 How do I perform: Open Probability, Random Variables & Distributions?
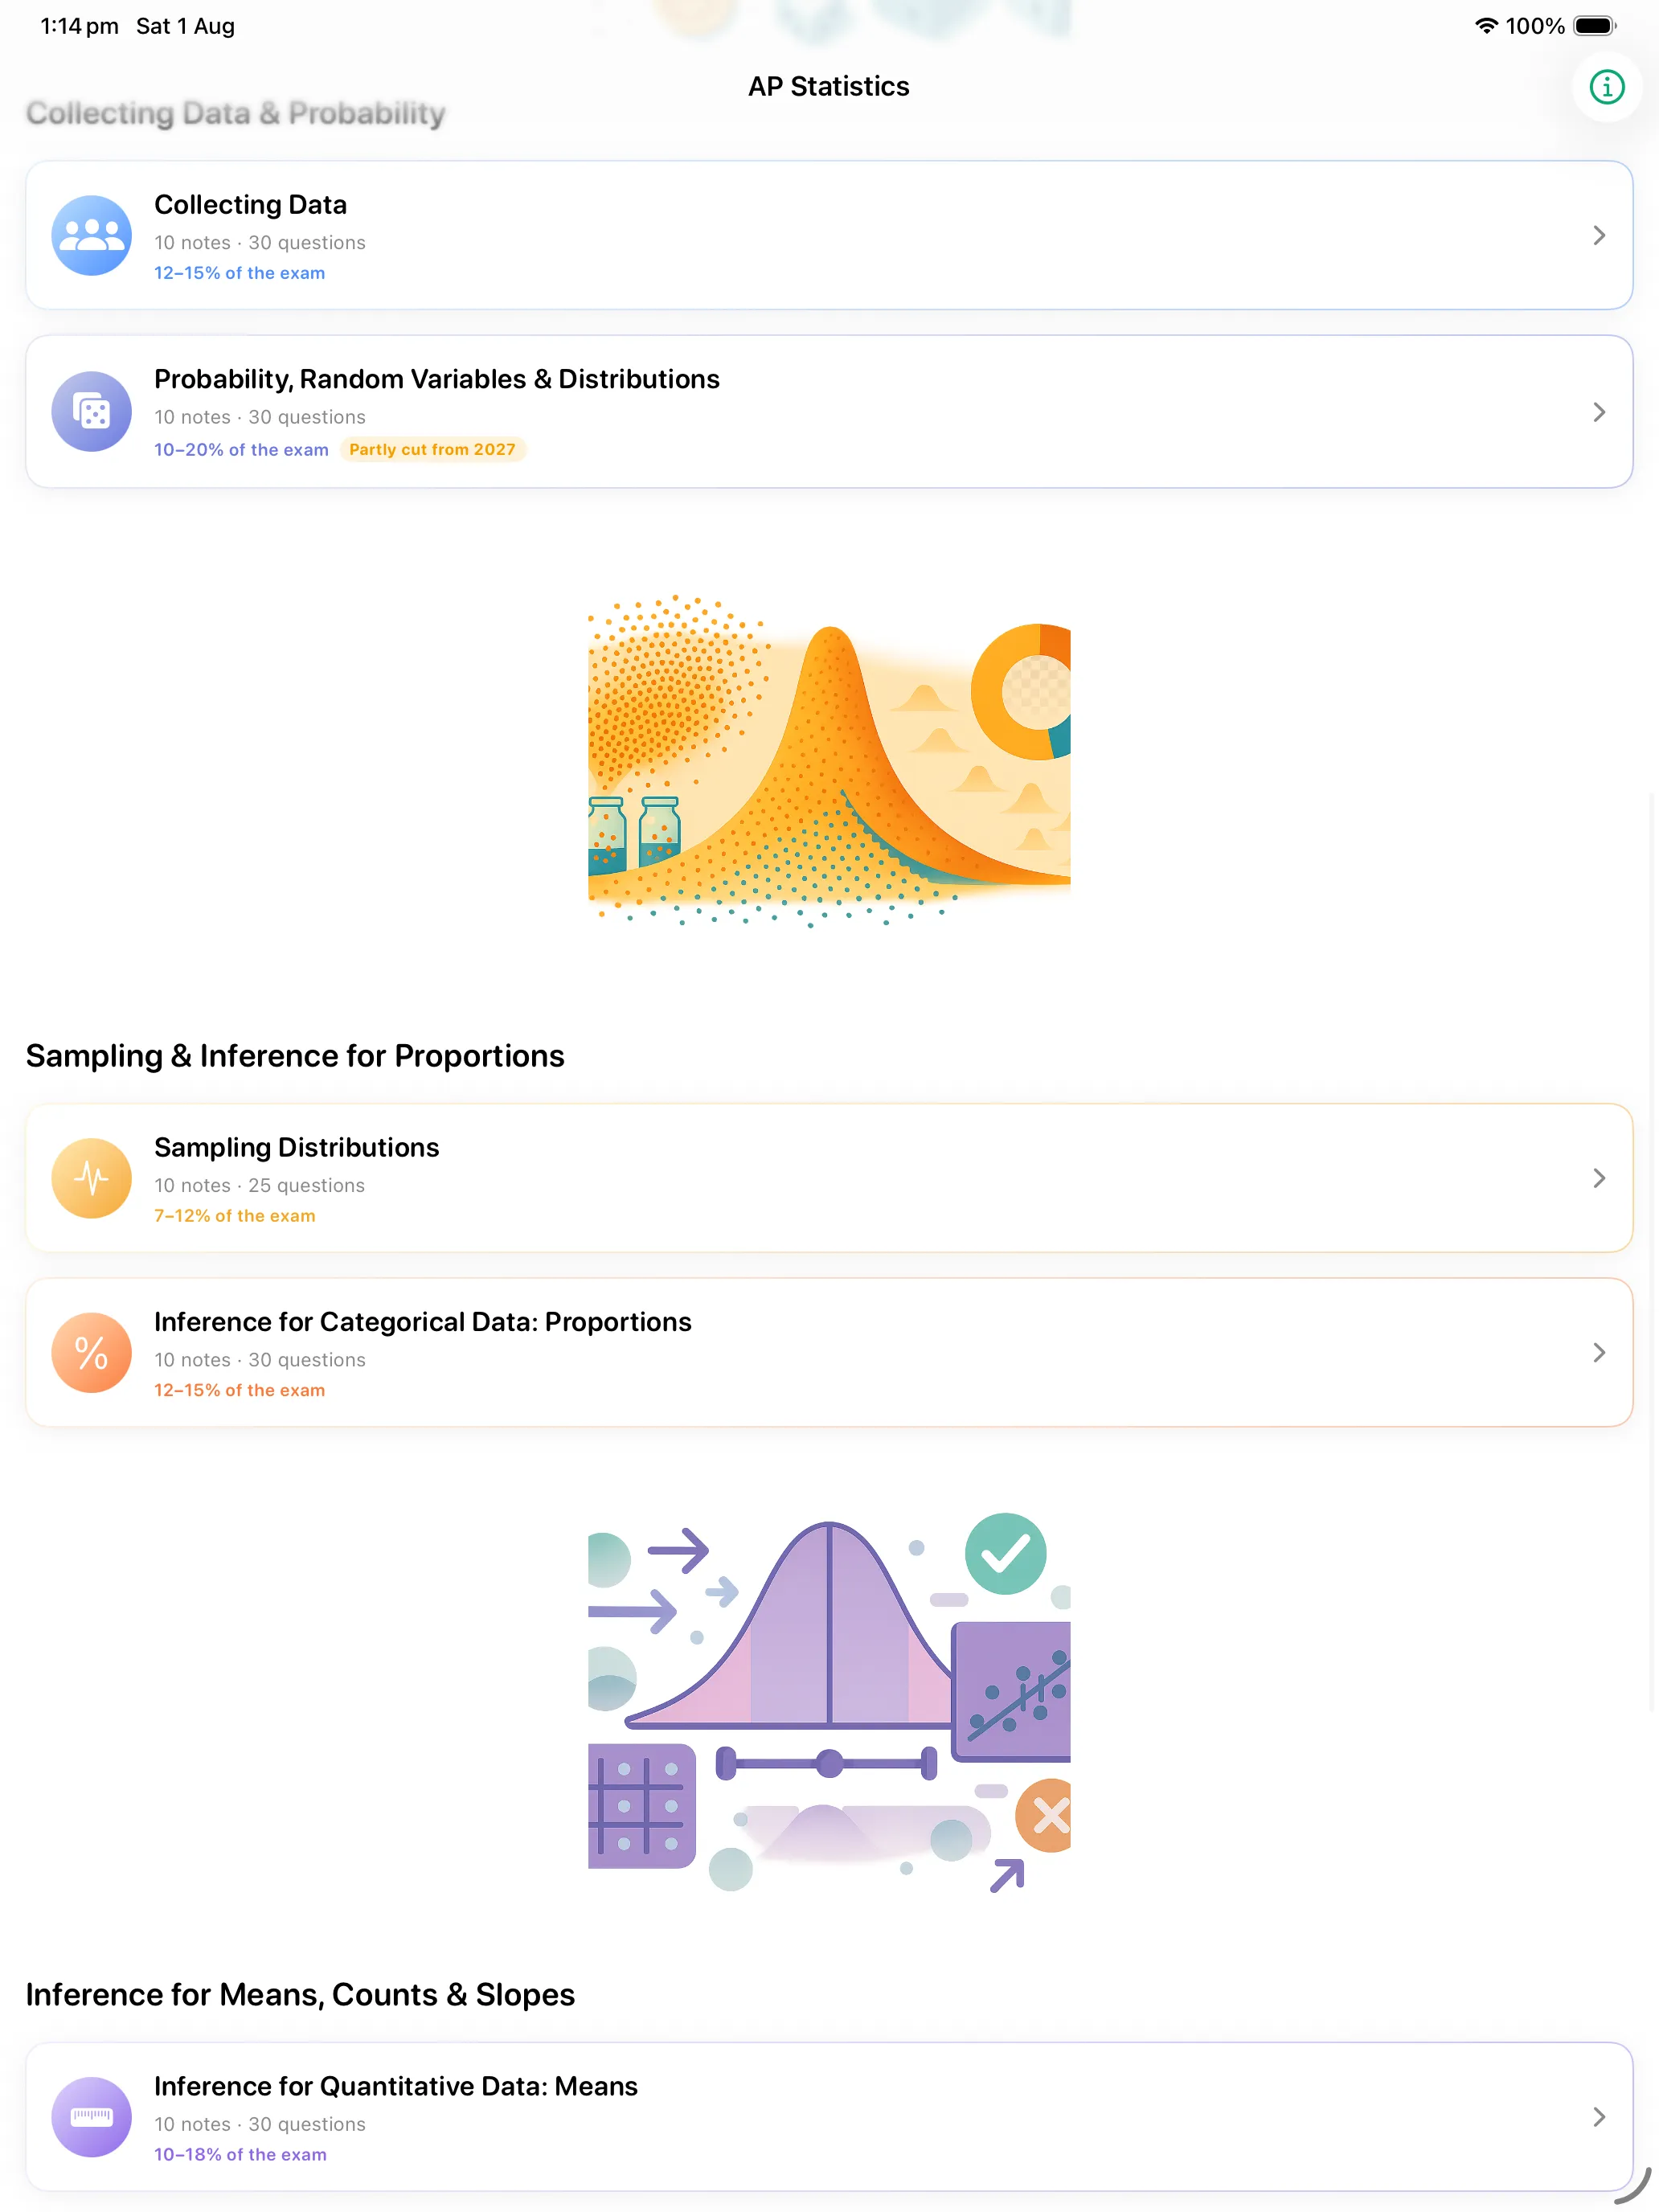tap(437, 380)
